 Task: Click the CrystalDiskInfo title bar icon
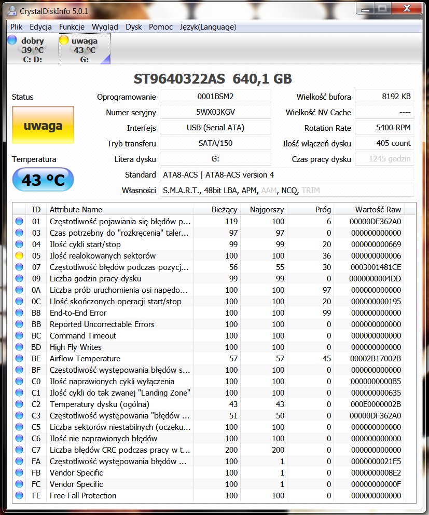(12, 11)
